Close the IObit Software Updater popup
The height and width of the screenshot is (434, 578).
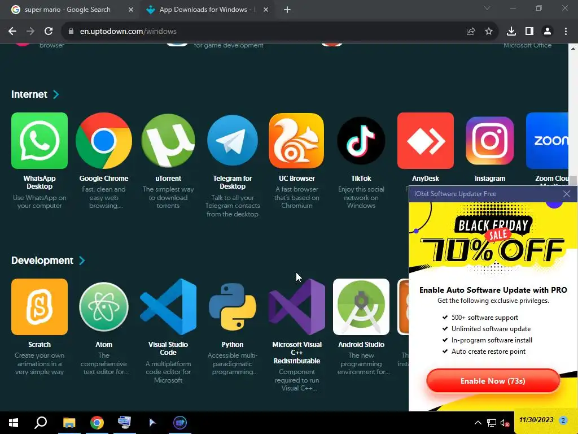(567, 194)
